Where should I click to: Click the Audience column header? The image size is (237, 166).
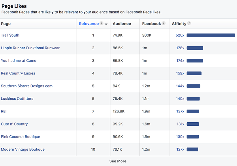point(122,24)
